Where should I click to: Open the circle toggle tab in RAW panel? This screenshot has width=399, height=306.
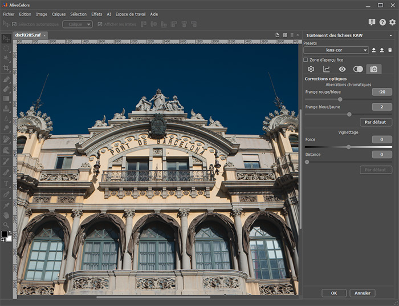pos(358,69)
